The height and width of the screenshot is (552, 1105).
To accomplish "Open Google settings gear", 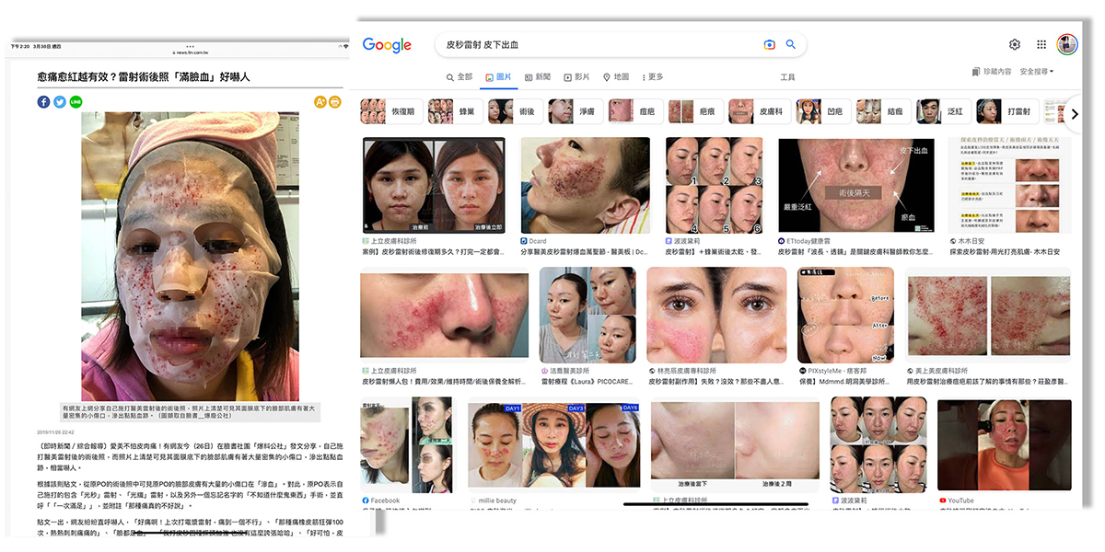I will click(1014, 44).
